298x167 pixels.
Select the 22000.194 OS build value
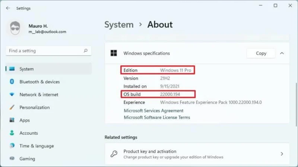click(170, 94)
